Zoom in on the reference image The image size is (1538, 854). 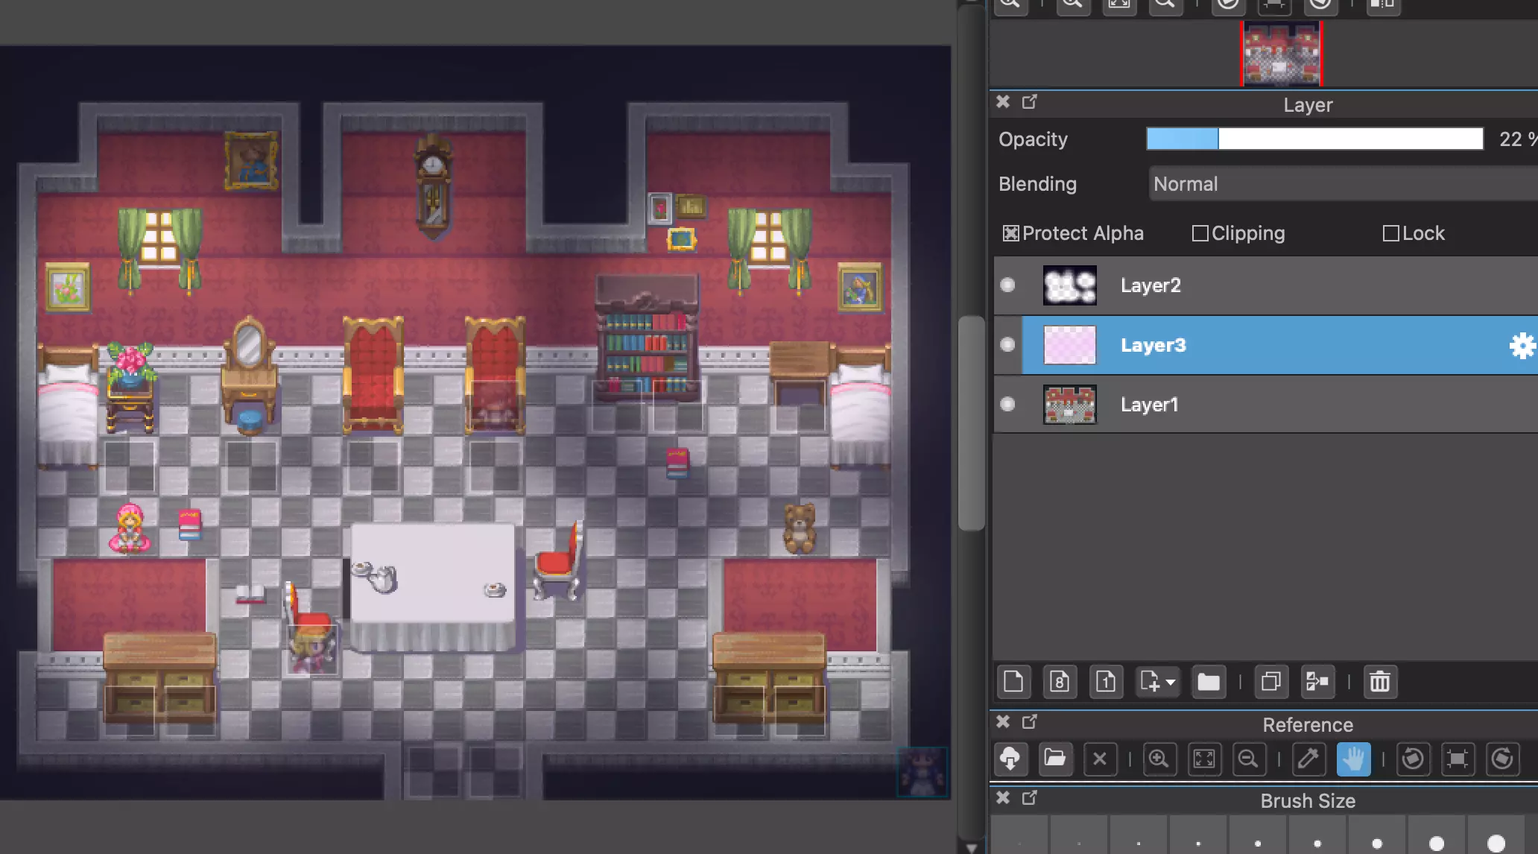(x=1159, y=759)
